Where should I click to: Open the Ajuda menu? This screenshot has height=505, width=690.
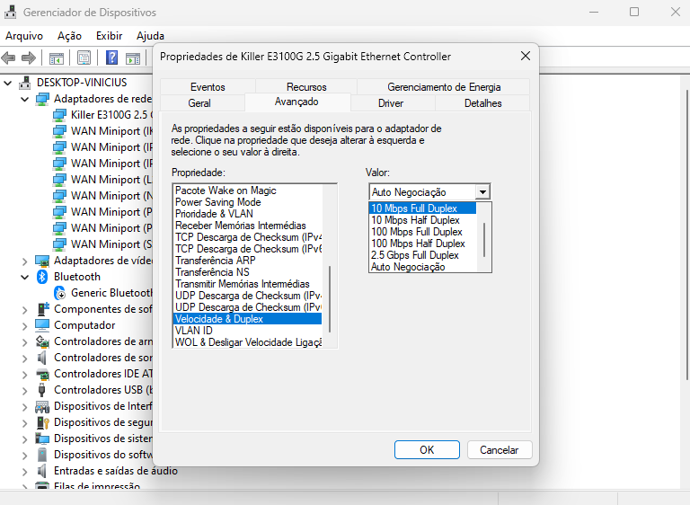(x=151, y=36)
